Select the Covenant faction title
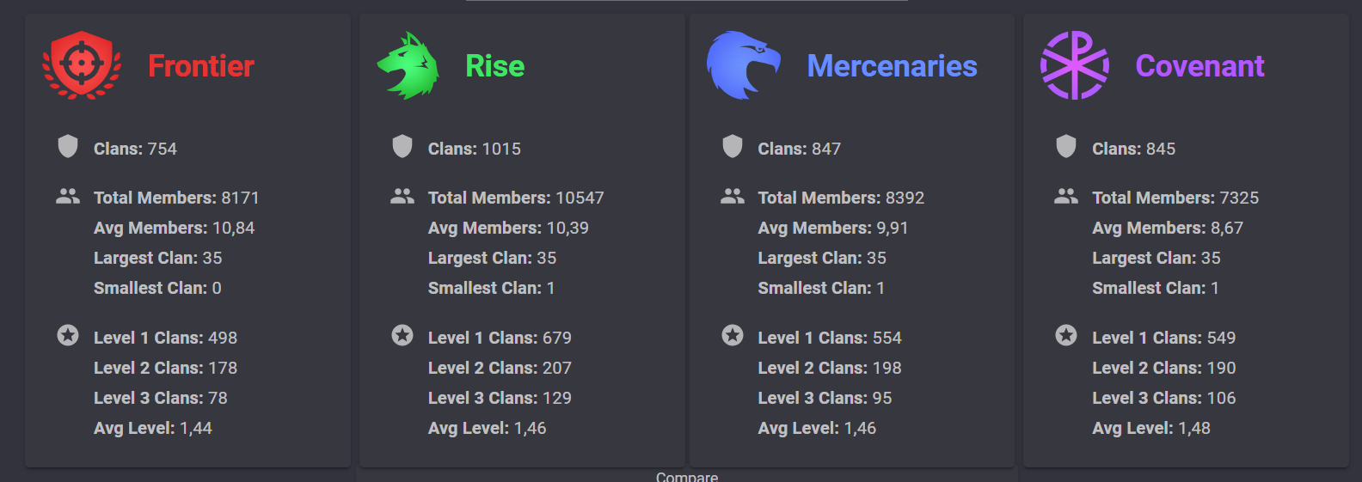Screen dimensions: 1362x482 coord(1199,66)
